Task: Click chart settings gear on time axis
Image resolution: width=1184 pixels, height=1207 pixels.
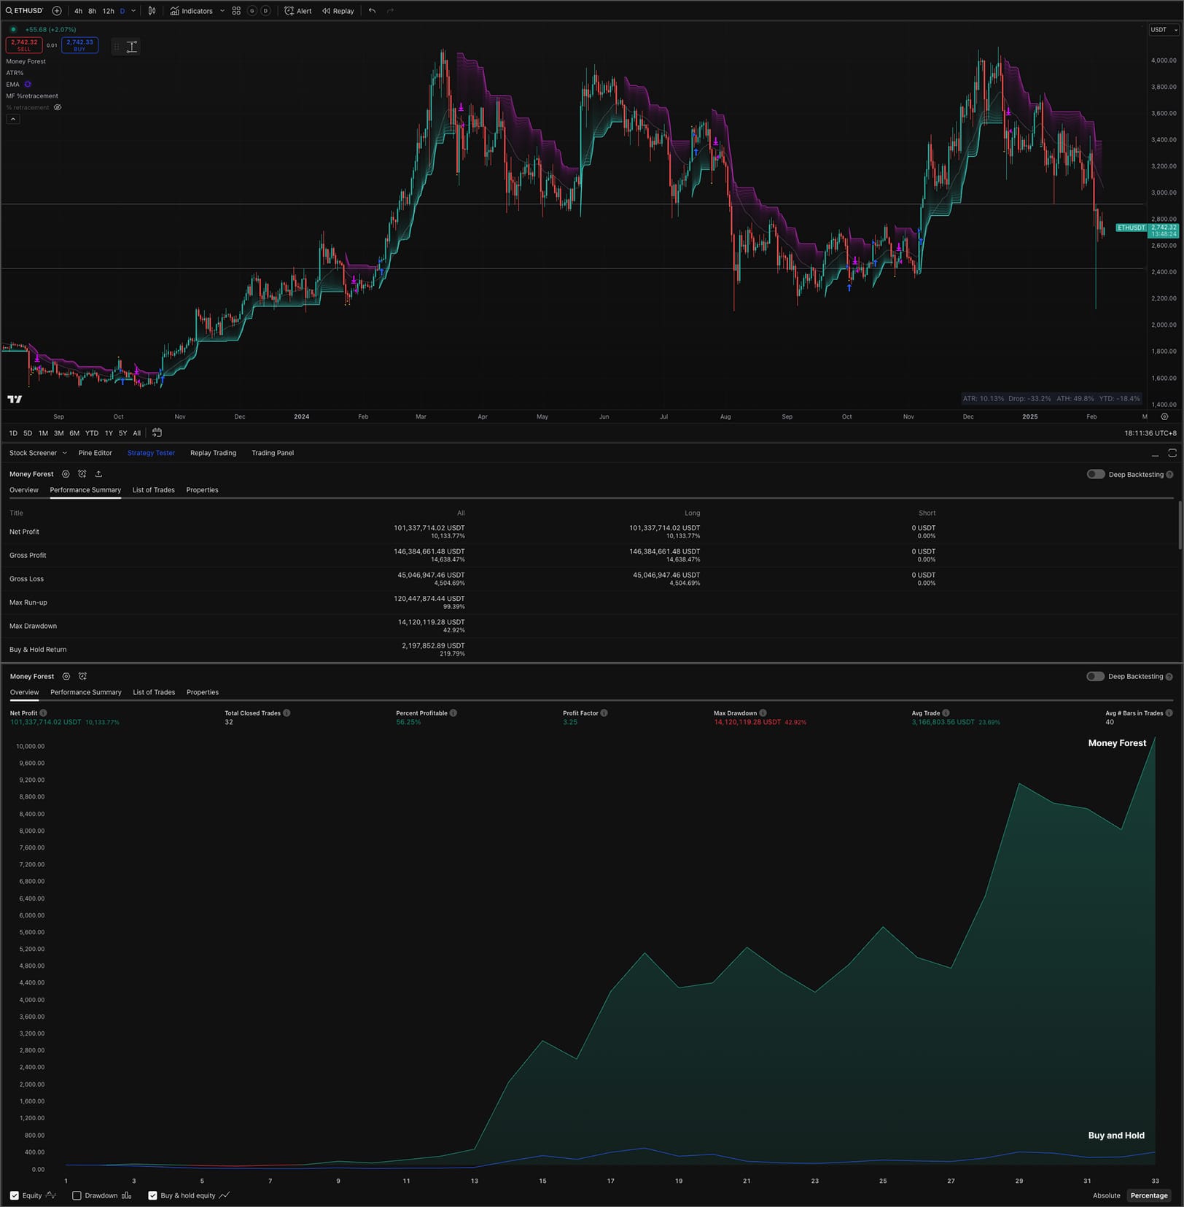Action: [x=1164, y=417]
